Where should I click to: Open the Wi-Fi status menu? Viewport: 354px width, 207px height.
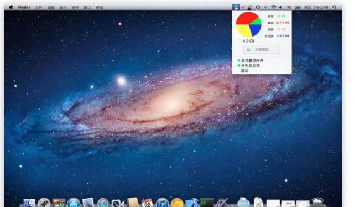[x=273, y=7]
